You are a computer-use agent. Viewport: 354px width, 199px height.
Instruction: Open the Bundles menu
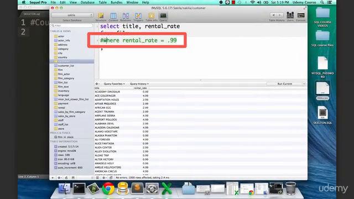(117, 2)
